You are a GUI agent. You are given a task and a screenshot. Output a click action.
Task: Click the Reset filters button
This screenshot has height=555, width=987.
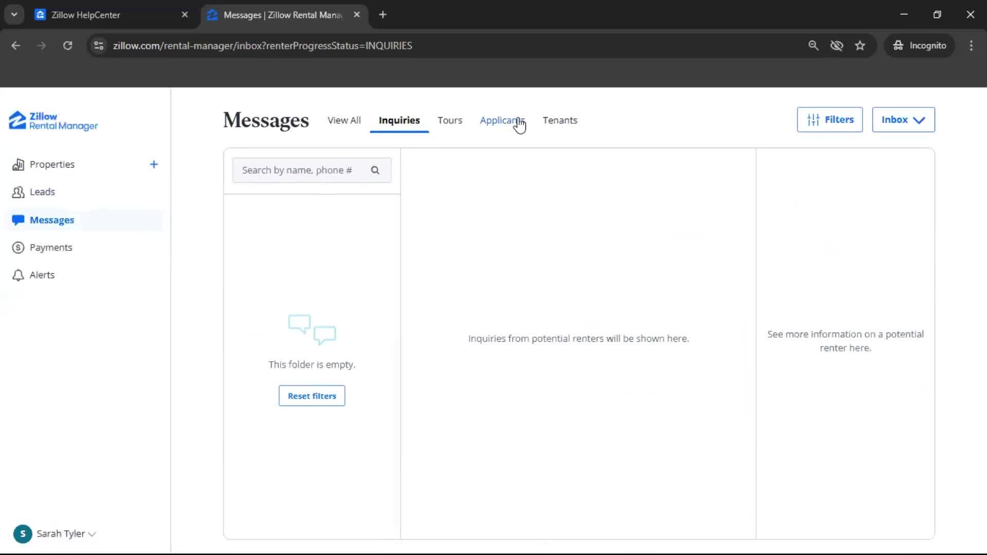(312, 395)
